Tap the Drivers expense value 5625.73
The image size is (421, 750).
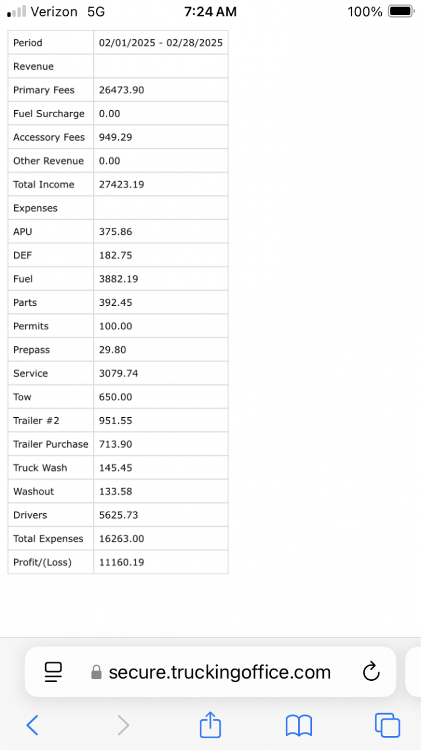tap(118, 515)
